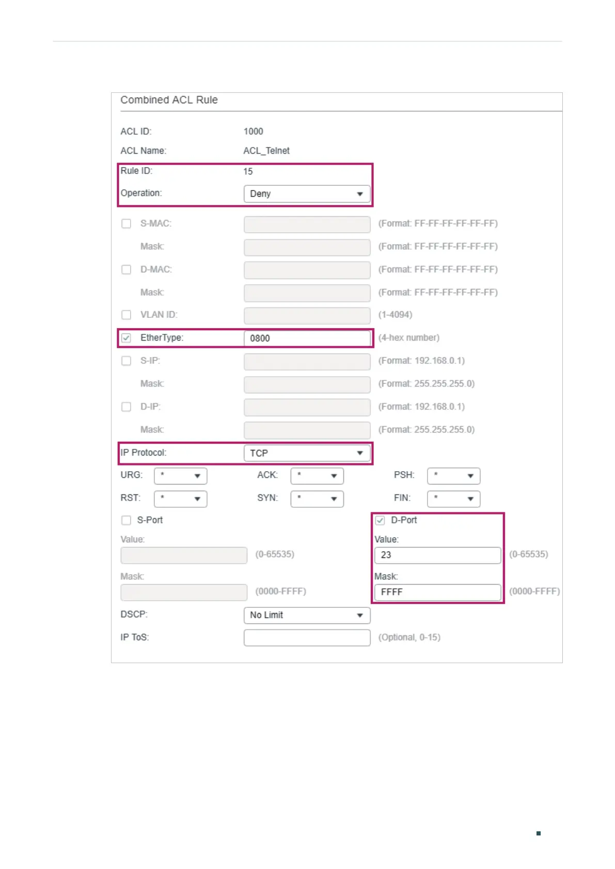Tick the S-Port checkbox
The width and height of the screenshot is (615, 869).
(126, 520)
